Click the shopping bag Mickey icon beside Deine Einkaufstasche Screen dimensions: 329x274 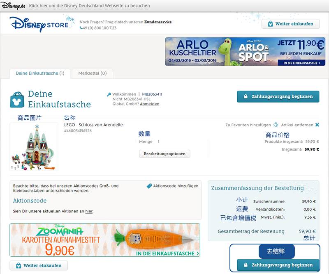[x=17, y=100]
